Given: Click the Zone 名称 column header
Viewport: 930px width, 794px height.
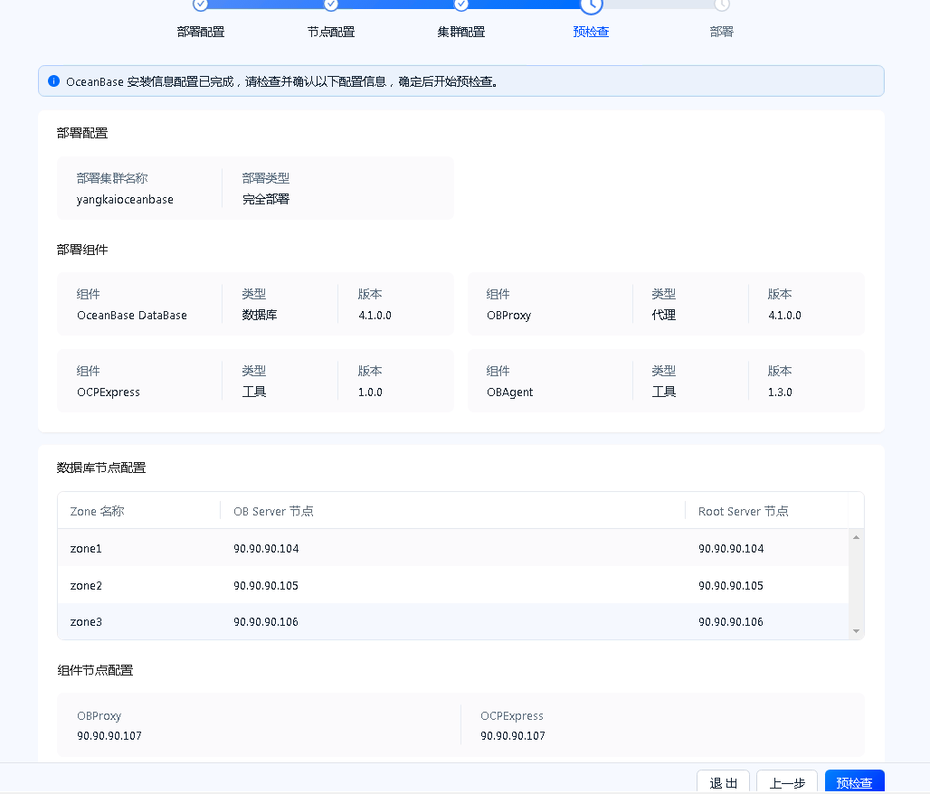Looking at the screenshot, I should [98, 511].
